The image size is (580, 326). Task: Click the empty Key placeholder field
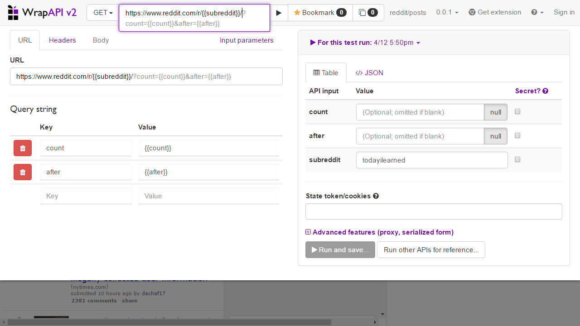[x=86, y=196]
